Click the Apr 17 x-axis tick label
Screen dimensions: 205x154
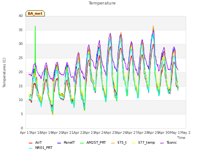coord(25,133)
